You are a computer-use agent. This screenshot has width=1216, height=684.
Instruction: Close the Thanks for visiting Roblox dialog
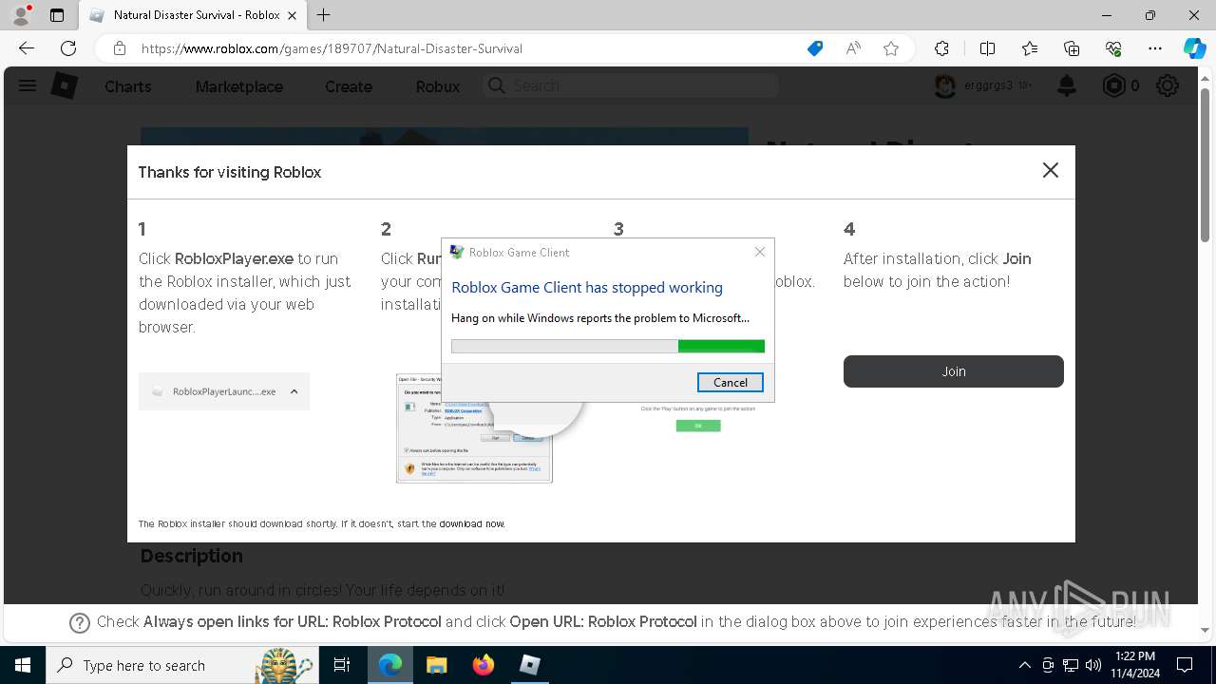pyautogui.click(x=1050, y=170)
